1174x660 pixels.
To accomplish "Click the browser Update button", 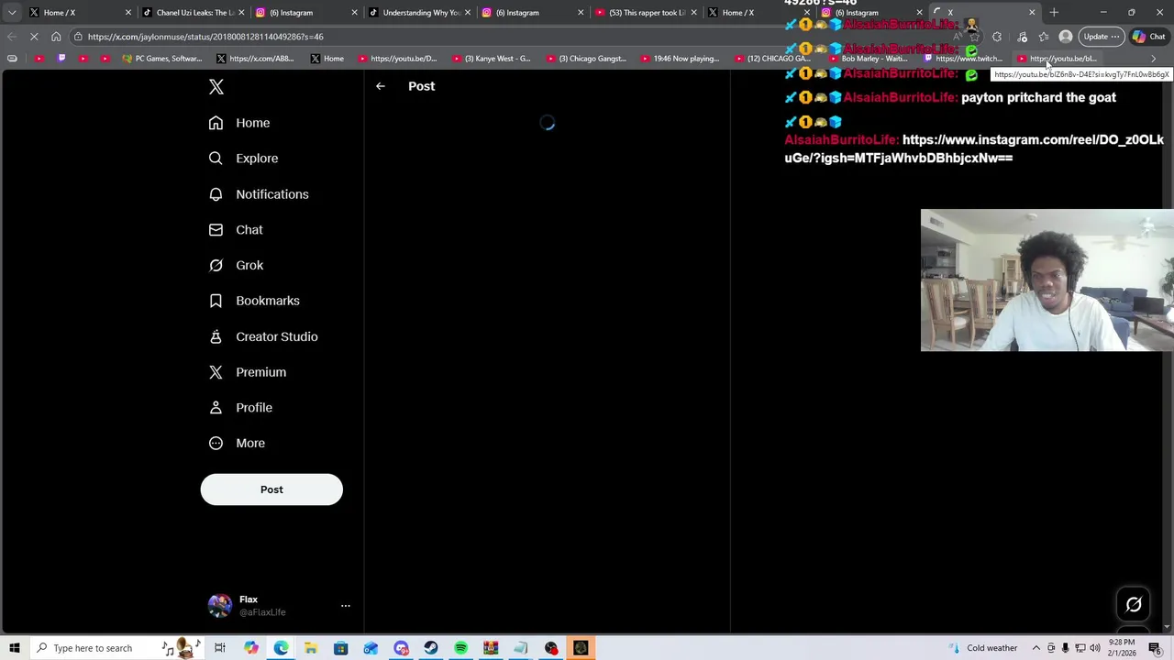I will click(x=1100, y=37).
